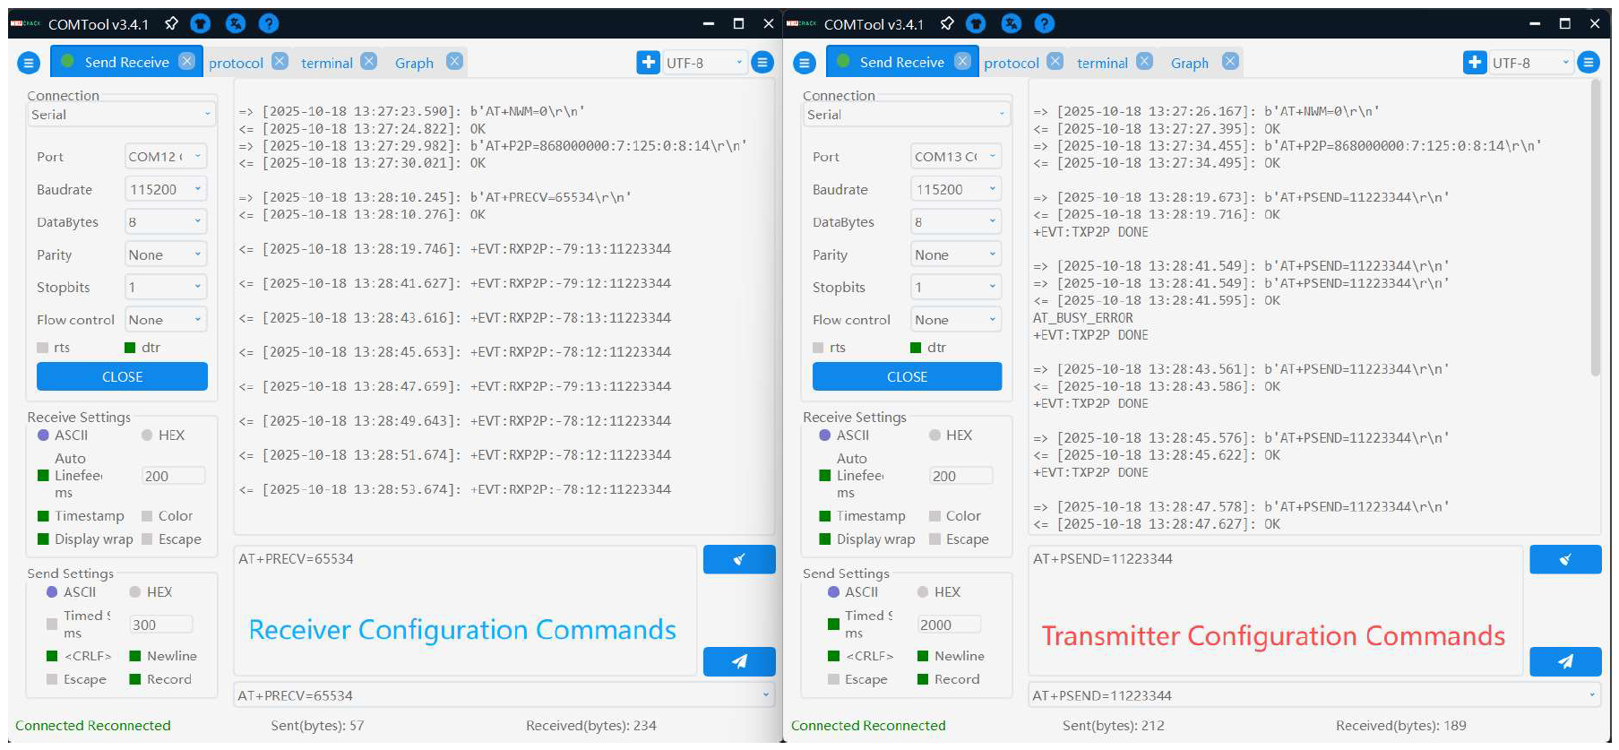This screenshot has height=750, width=1619.
Task: Toggle rts checkbox in left window
Action: [53, 348]
